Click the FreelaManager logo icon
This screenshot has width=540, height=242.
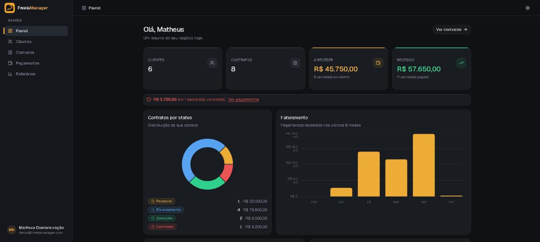click(x=10, y=8)
